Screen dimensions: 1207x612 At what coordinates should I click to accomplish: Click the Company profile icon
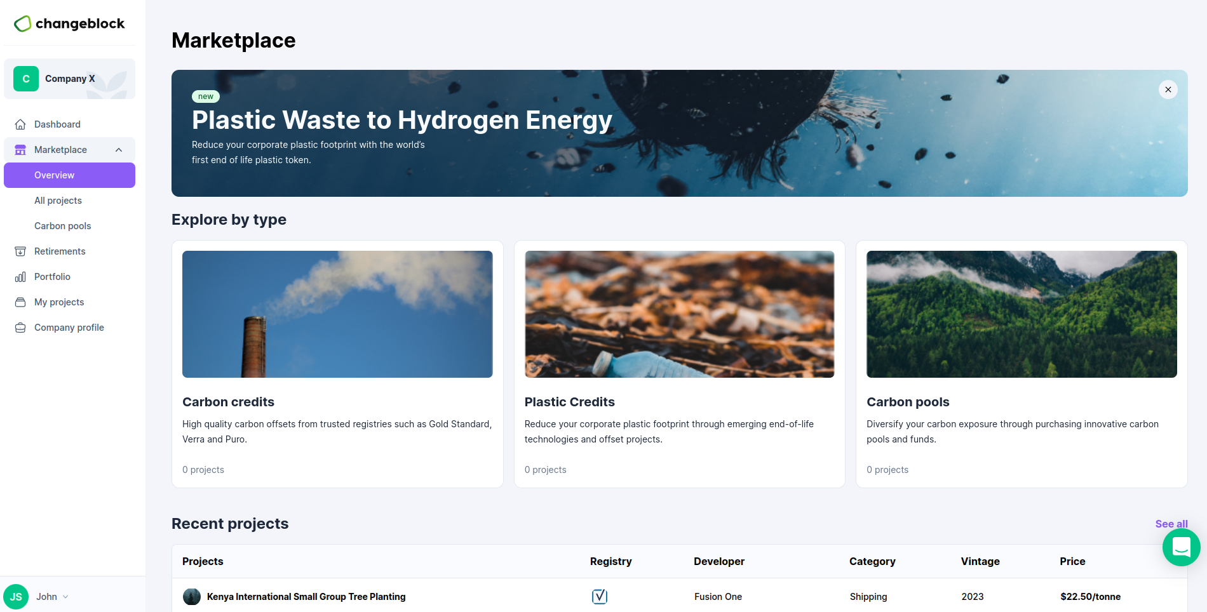(x=20, y=328)
